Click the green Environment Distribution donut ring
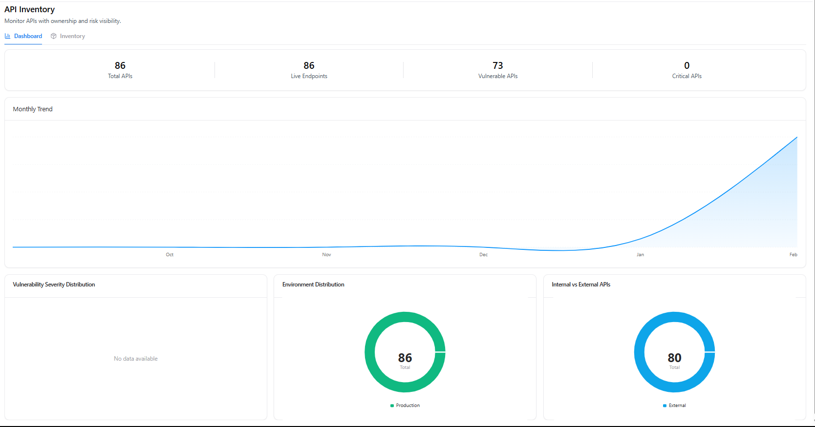The image size is (815, 427). click(x=370, y=352)
